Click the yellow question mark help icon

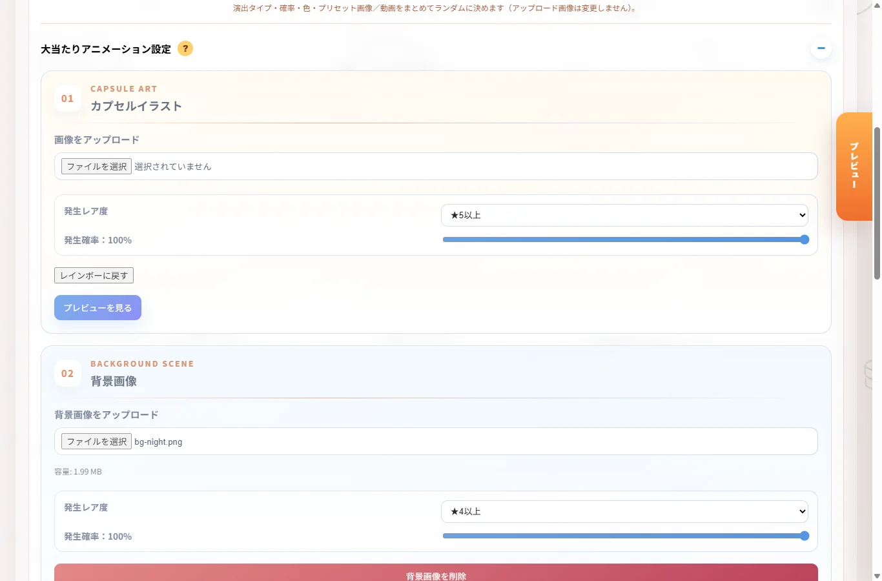[185, 48]
